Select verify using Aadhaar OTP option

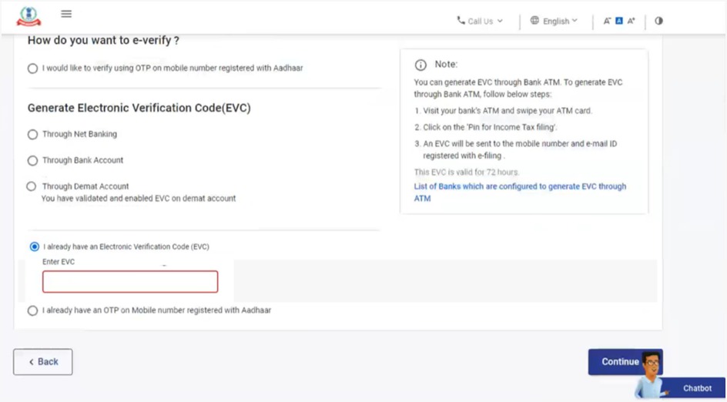coord(32,69)
